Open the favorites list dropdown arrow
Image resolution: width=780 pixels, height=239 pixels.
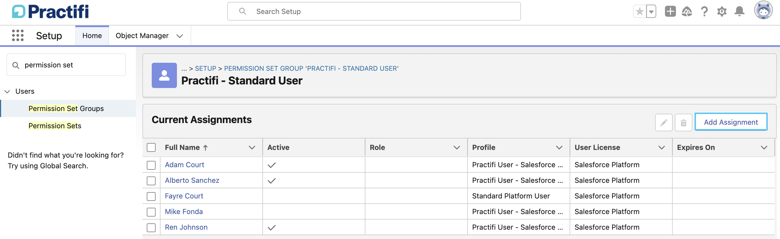(651, 12)
